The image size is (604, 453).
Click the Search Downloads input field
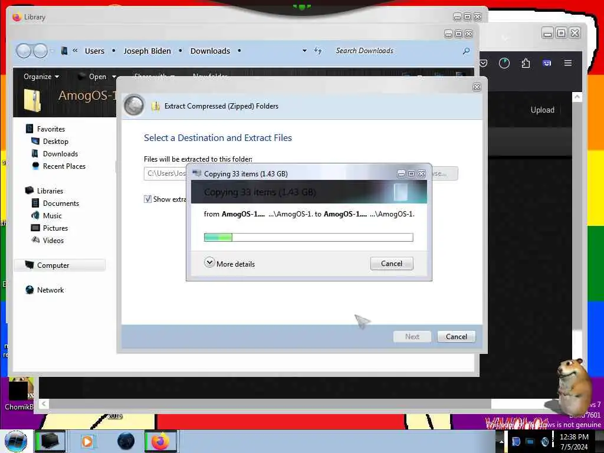[397, 51]
